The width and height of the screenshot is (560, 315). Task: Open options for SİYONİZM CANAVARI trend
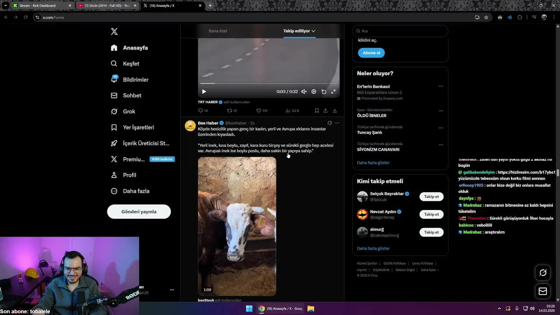point(441,144)
